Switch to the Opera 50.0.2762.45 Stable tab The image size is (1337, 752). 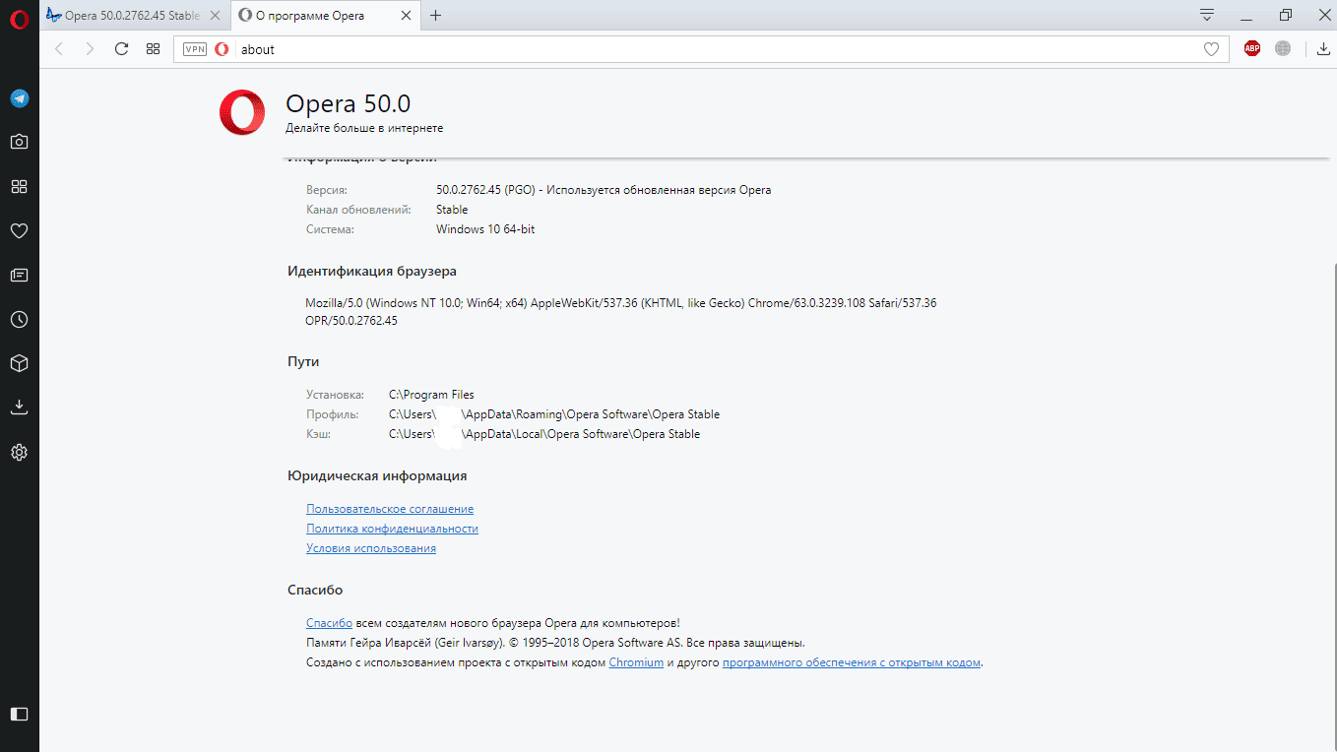pos(132,16)
